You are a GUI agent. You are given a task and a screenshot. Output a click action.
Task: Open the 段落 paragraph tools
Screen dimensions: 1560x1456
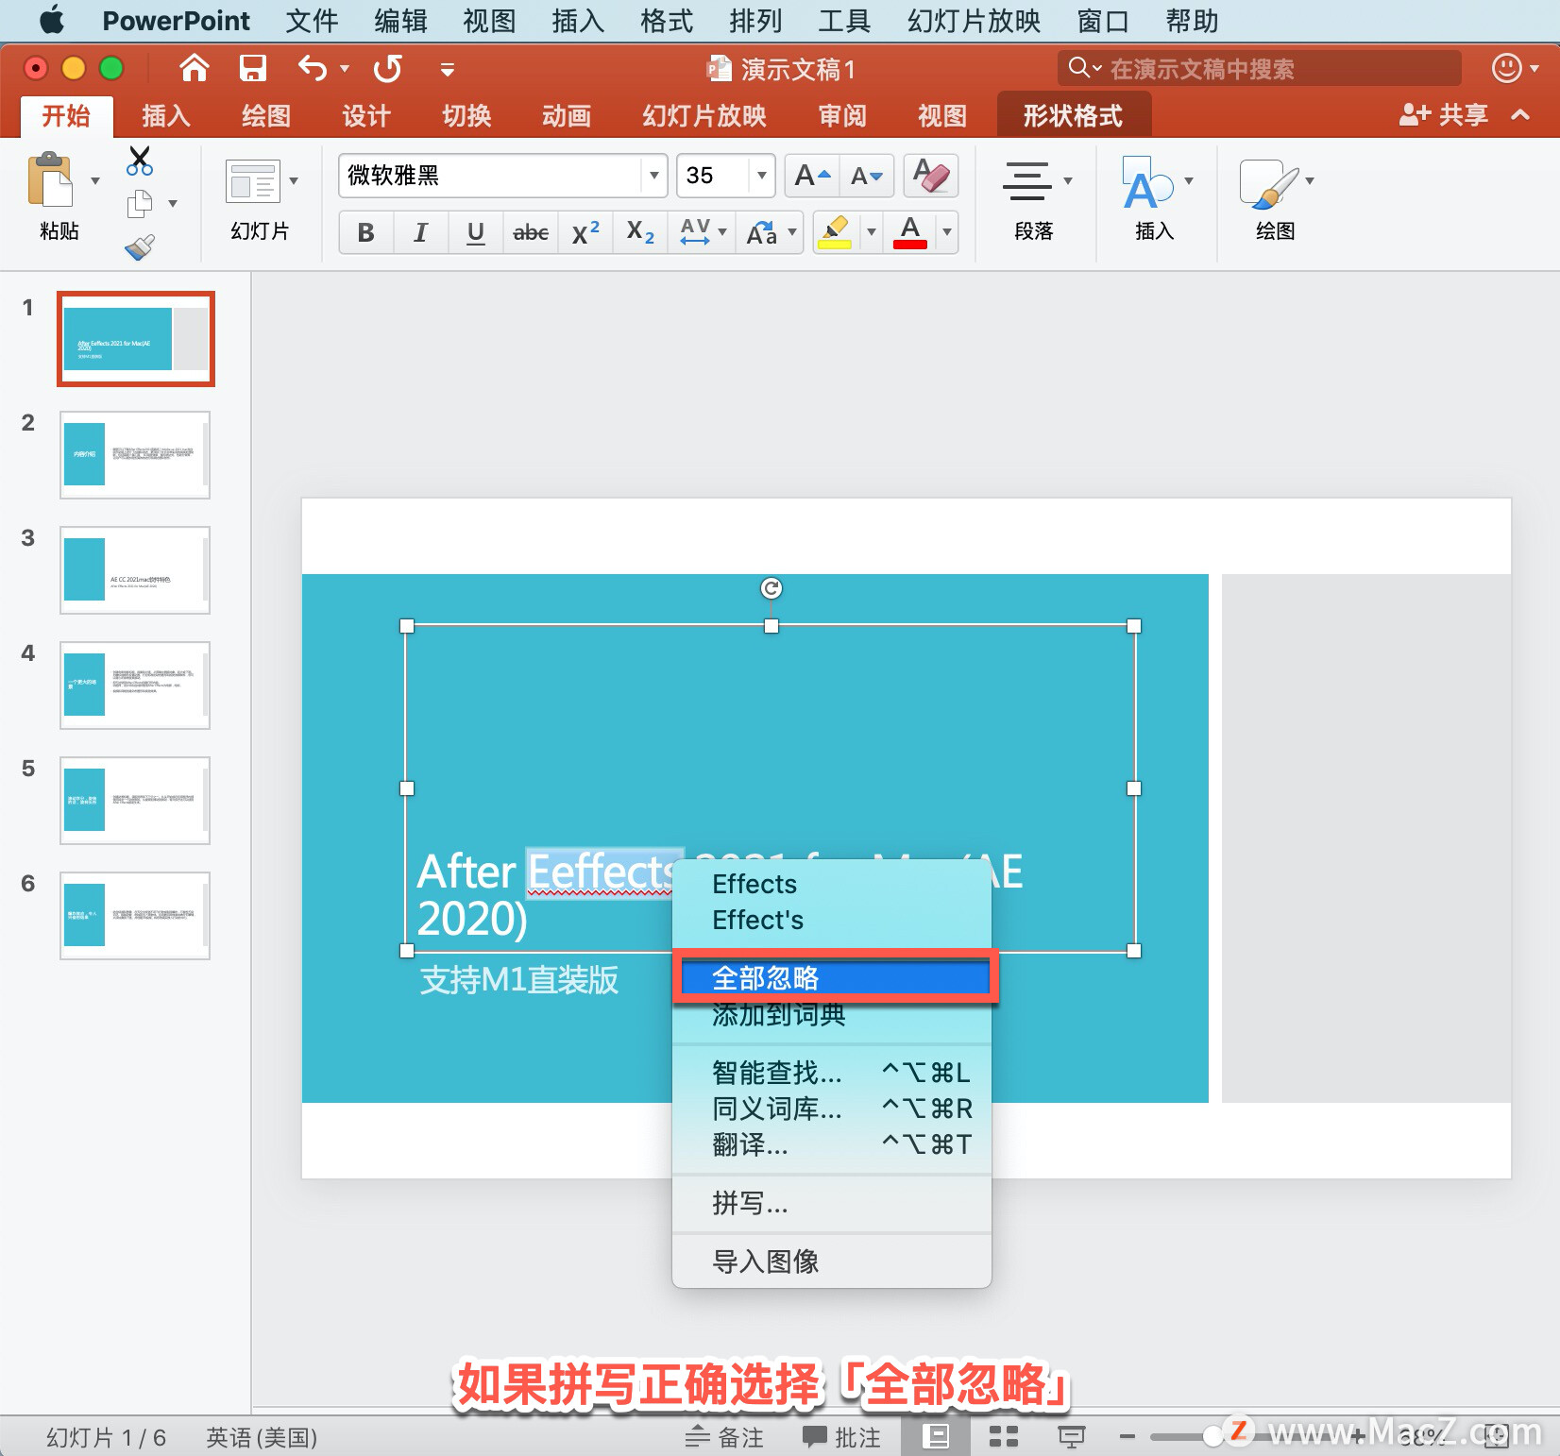(x=1027, y=180)
